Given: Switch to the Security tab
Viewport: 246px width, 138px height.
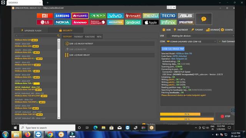Looking at the screenshot, I should [66, 30].
